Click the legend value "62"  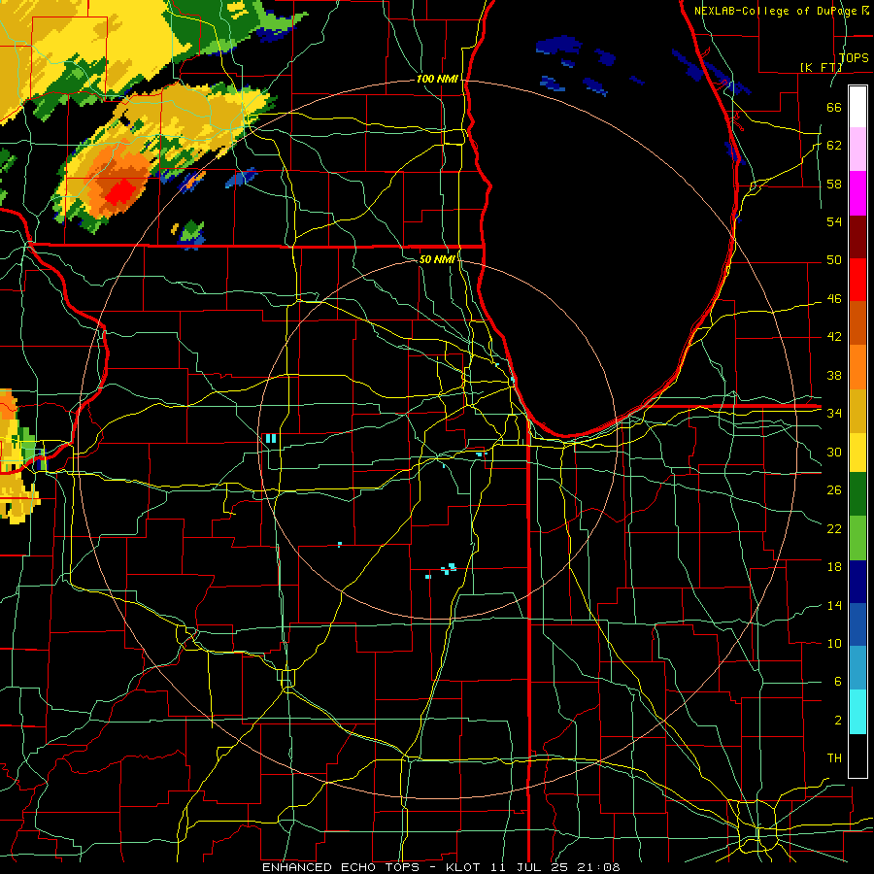coord(834,146)
